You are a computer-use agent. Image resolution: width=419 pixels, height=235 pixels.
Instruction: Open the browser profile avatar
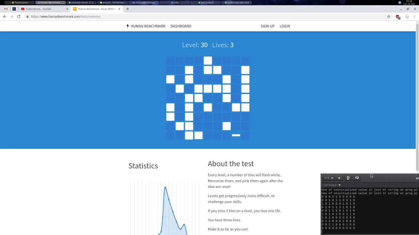(407, 16)
